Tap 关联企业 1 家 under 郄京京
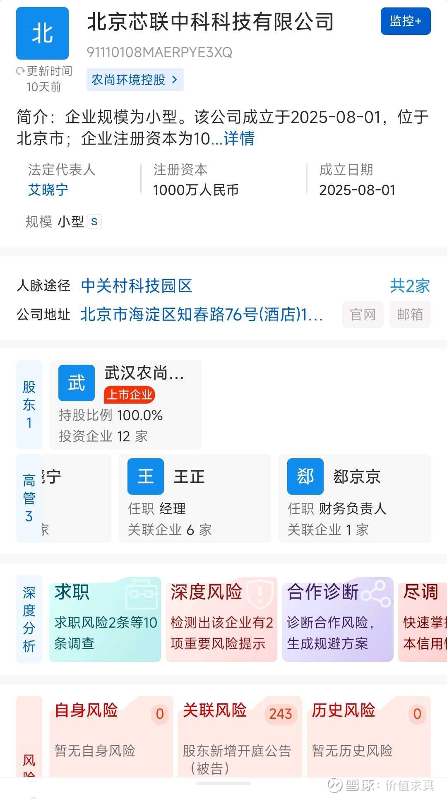Screen dimensions: 447x799 pyautogui.click(x=328, y=530)
